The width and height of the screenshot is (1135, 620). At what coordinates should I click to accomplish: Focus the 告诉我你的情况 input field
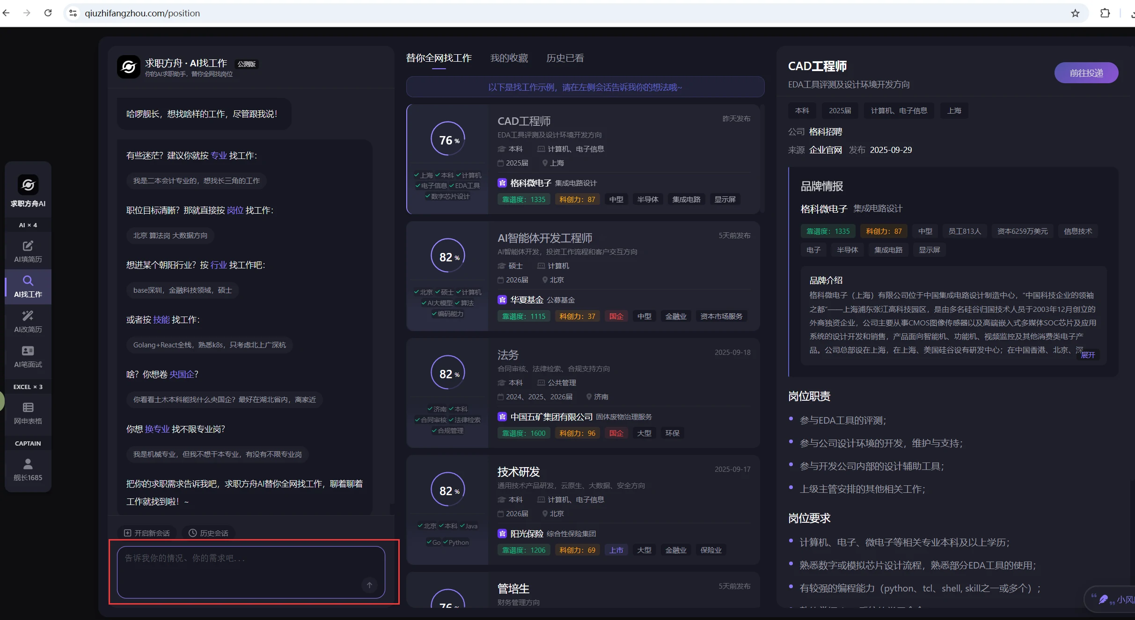[x=243, y=566]
